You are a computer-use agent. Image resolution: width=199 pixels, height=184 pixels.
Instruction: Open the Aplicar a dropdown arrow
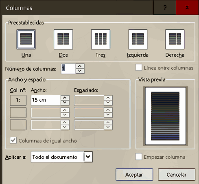click(88, 157)
